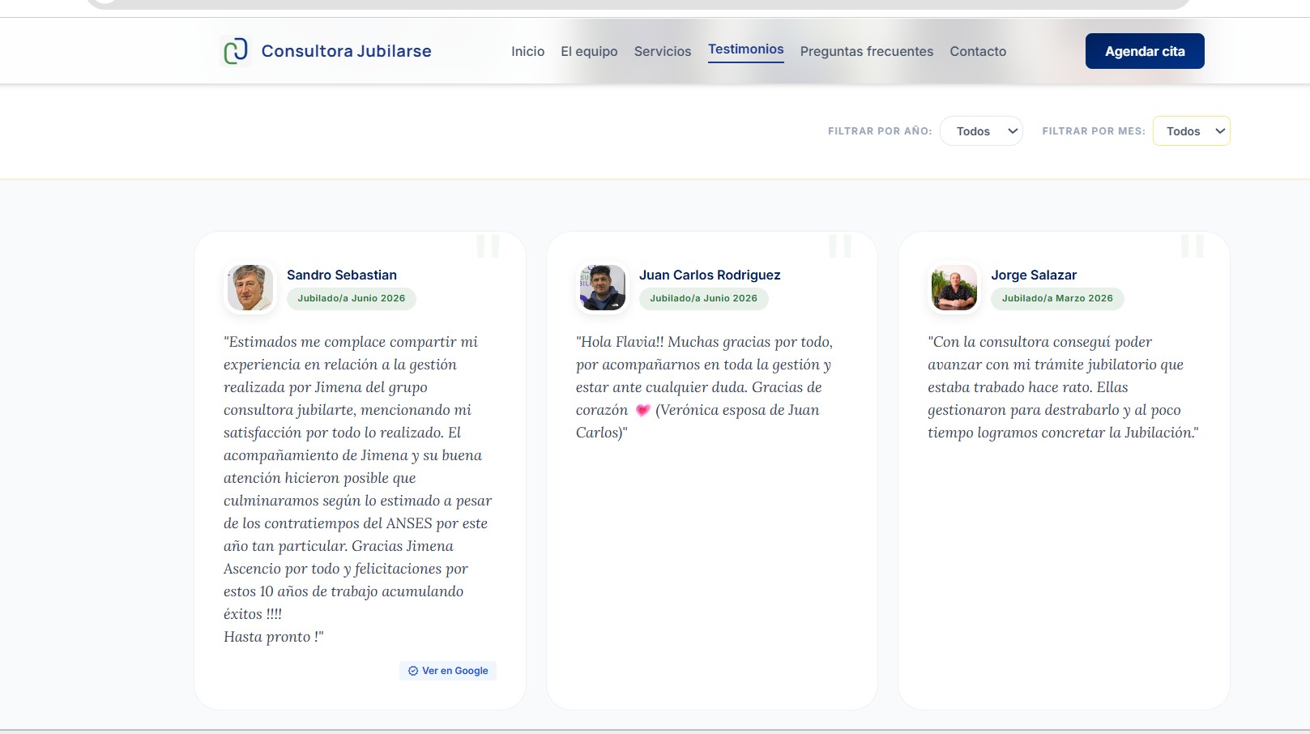
Task: Click Jorge Salazar's testimonial quote text
Action: click(1063, 387)
